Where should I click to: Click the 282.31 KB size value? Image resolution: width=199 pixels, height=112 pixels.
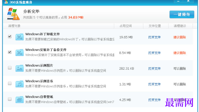click(127, 68)
